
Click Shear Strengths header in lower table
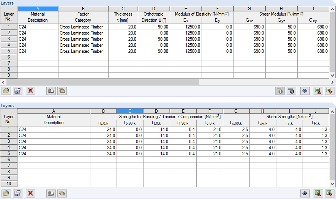pyautogui.click(x=289, y=117)
